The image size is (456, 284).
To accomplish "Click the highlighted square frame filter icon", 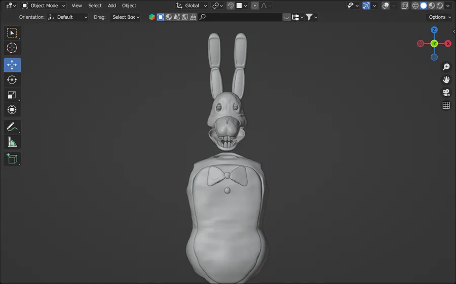I will coord(161,17).
